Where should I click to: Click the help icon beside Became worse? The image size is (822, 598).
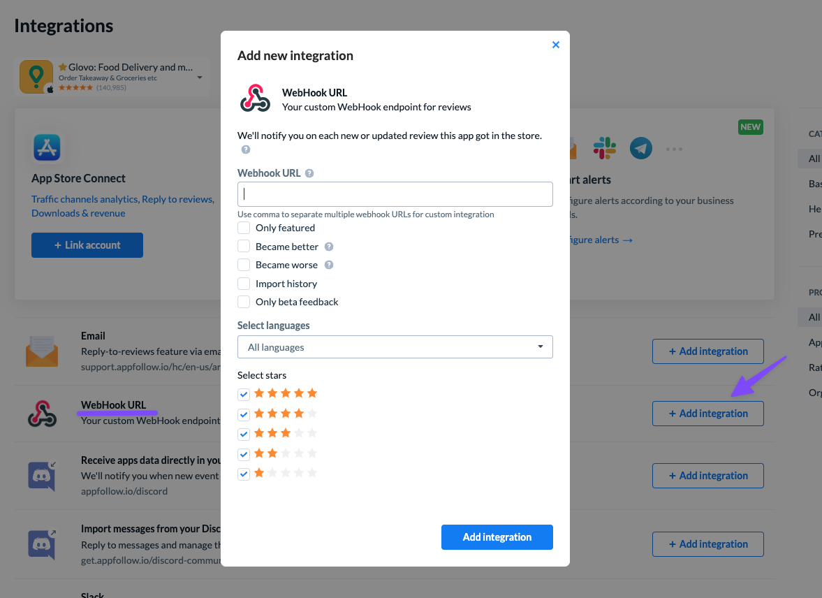[x=329, y=265]
